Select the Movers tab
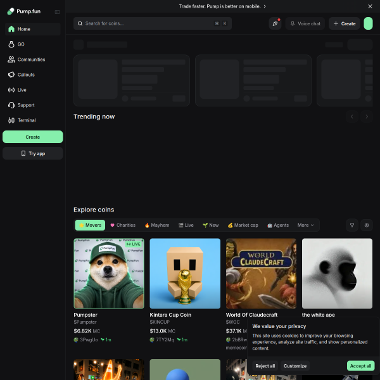 (x=90, y=225)
